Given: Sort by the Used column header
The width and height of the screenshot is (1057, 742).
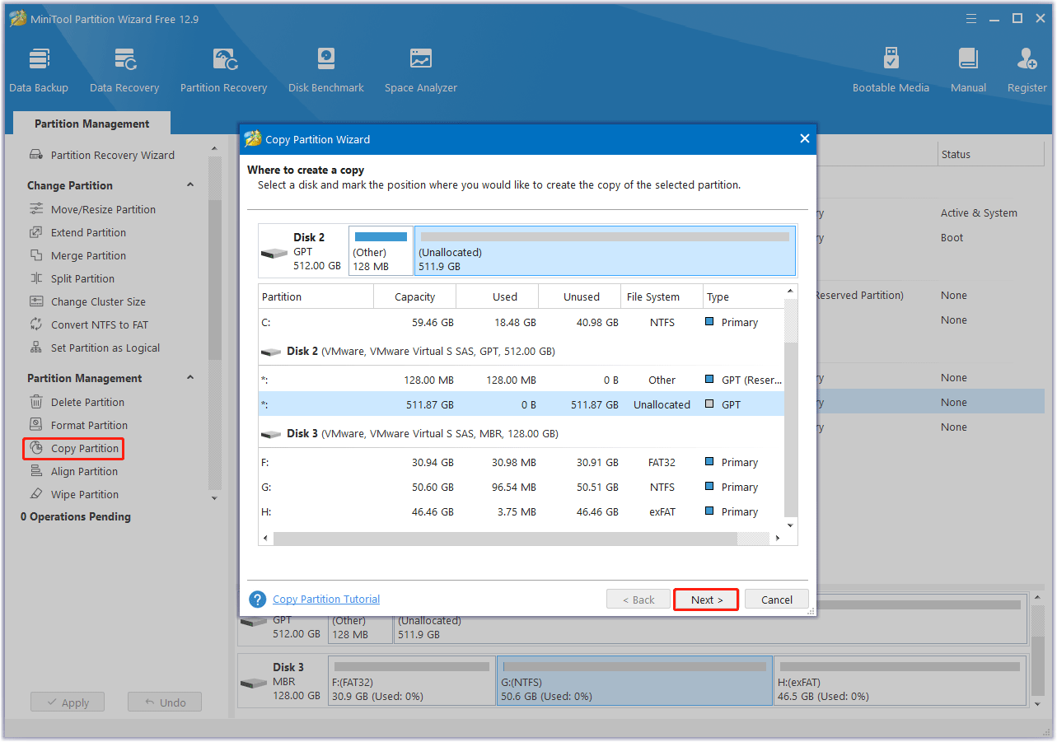Looking at the screenshot, I should tap(498, 296).
